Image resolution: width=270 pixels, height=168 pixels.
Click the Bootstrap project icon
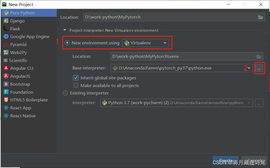click(6, 84)
